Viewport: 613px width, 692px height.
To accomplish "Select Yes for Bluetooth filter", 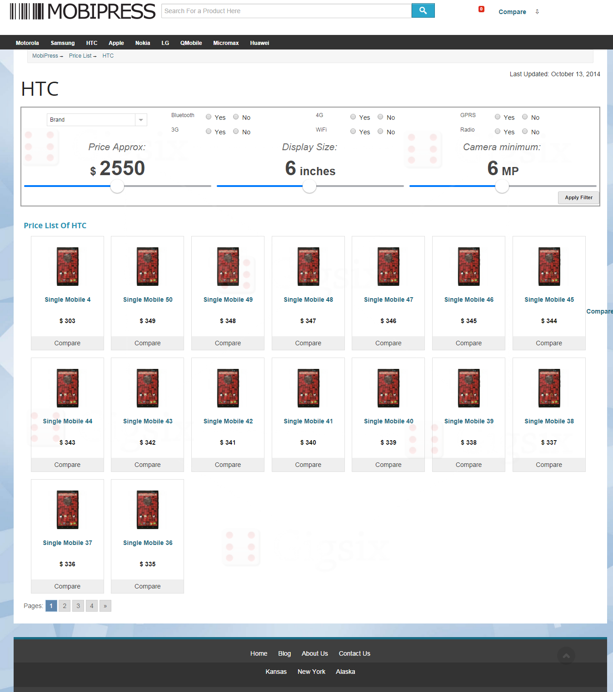I will click(x=209, y=117).
